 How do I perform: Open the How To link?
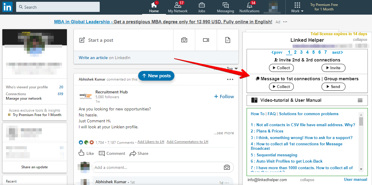[x=258, y=114]
